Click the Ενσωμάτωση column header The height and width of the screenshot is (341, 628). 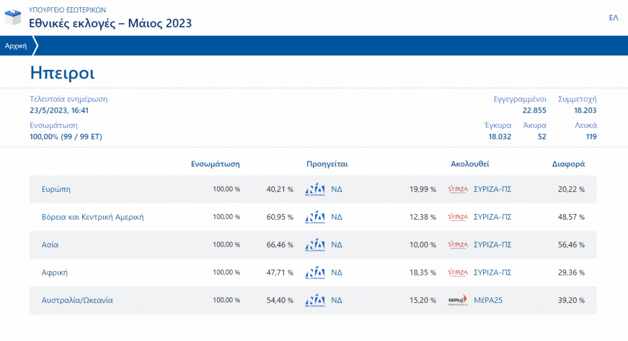(x=215, y=164)
